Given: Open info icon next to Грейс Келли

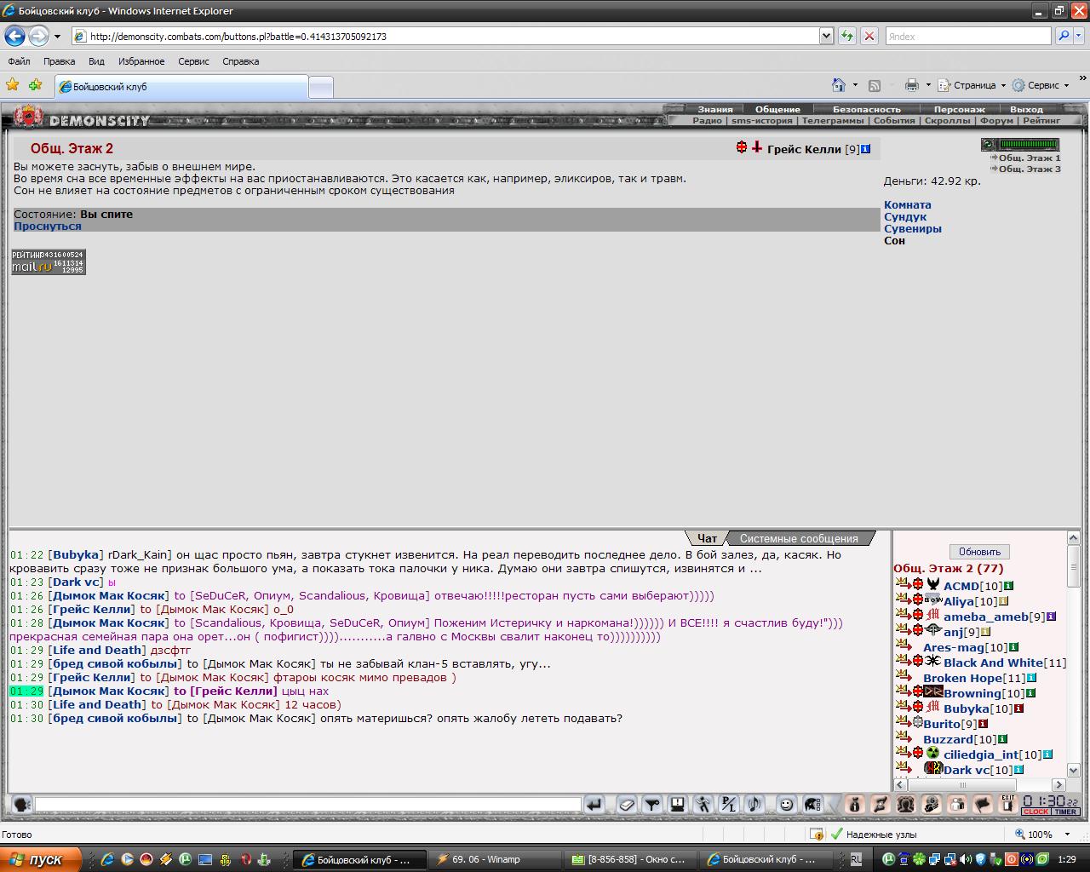Looking at the screenshot, I should 866,149.
